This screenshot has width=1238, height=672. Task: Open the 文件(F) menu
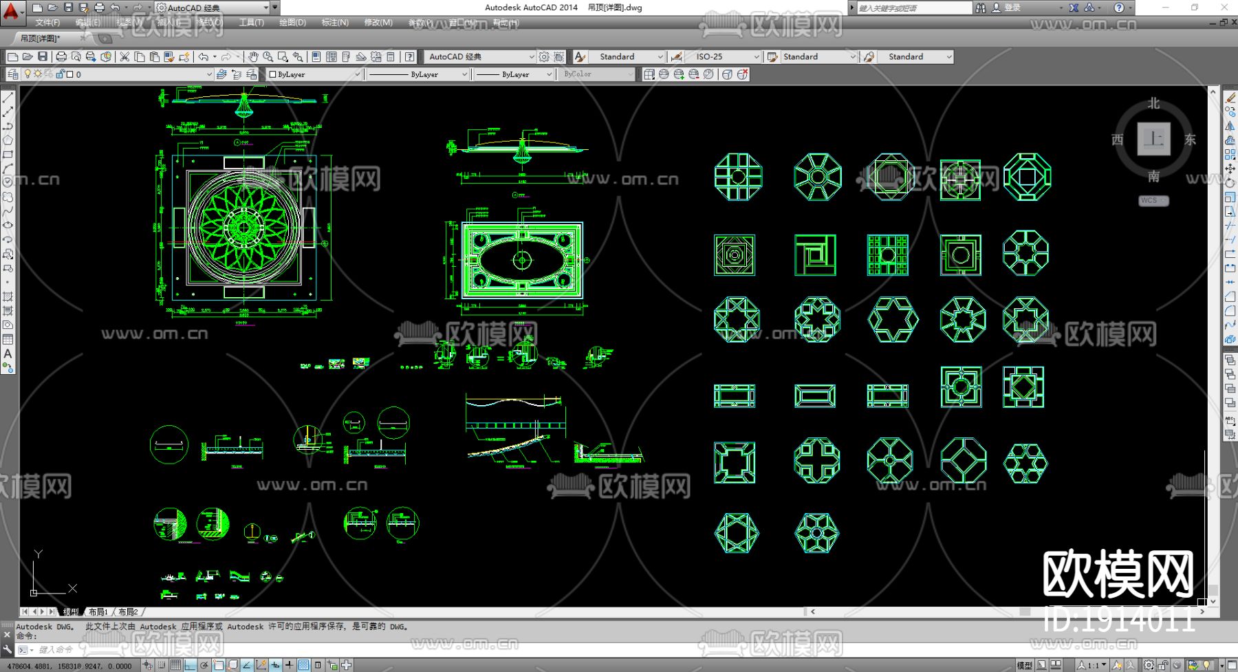[x=47, y=23]
